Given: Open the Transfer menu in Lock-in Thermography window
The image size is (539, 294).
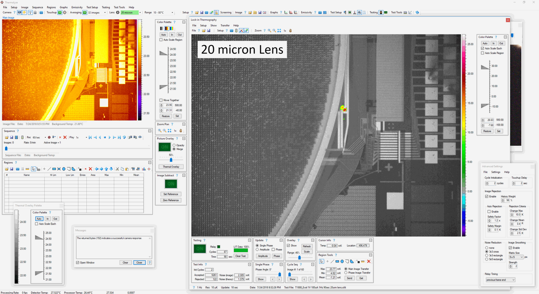Looking at the screenshot, I should (x=225, y=25).
